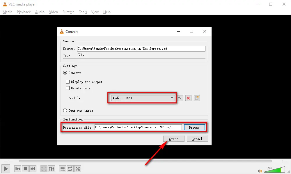Toggle loop/repeat mode icon
This screenshot has width=291, height=174.
pyautogui.click(x=70, y=169)
